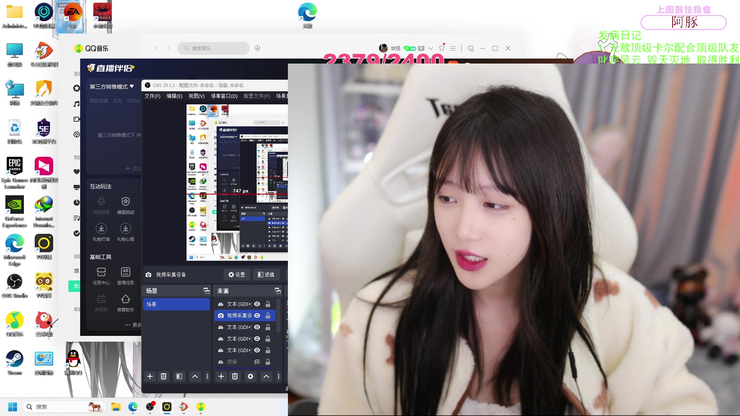Open the star icon in QQ Music sidebar
This screenshot has width=740, height=416.
tap(76, 88)
